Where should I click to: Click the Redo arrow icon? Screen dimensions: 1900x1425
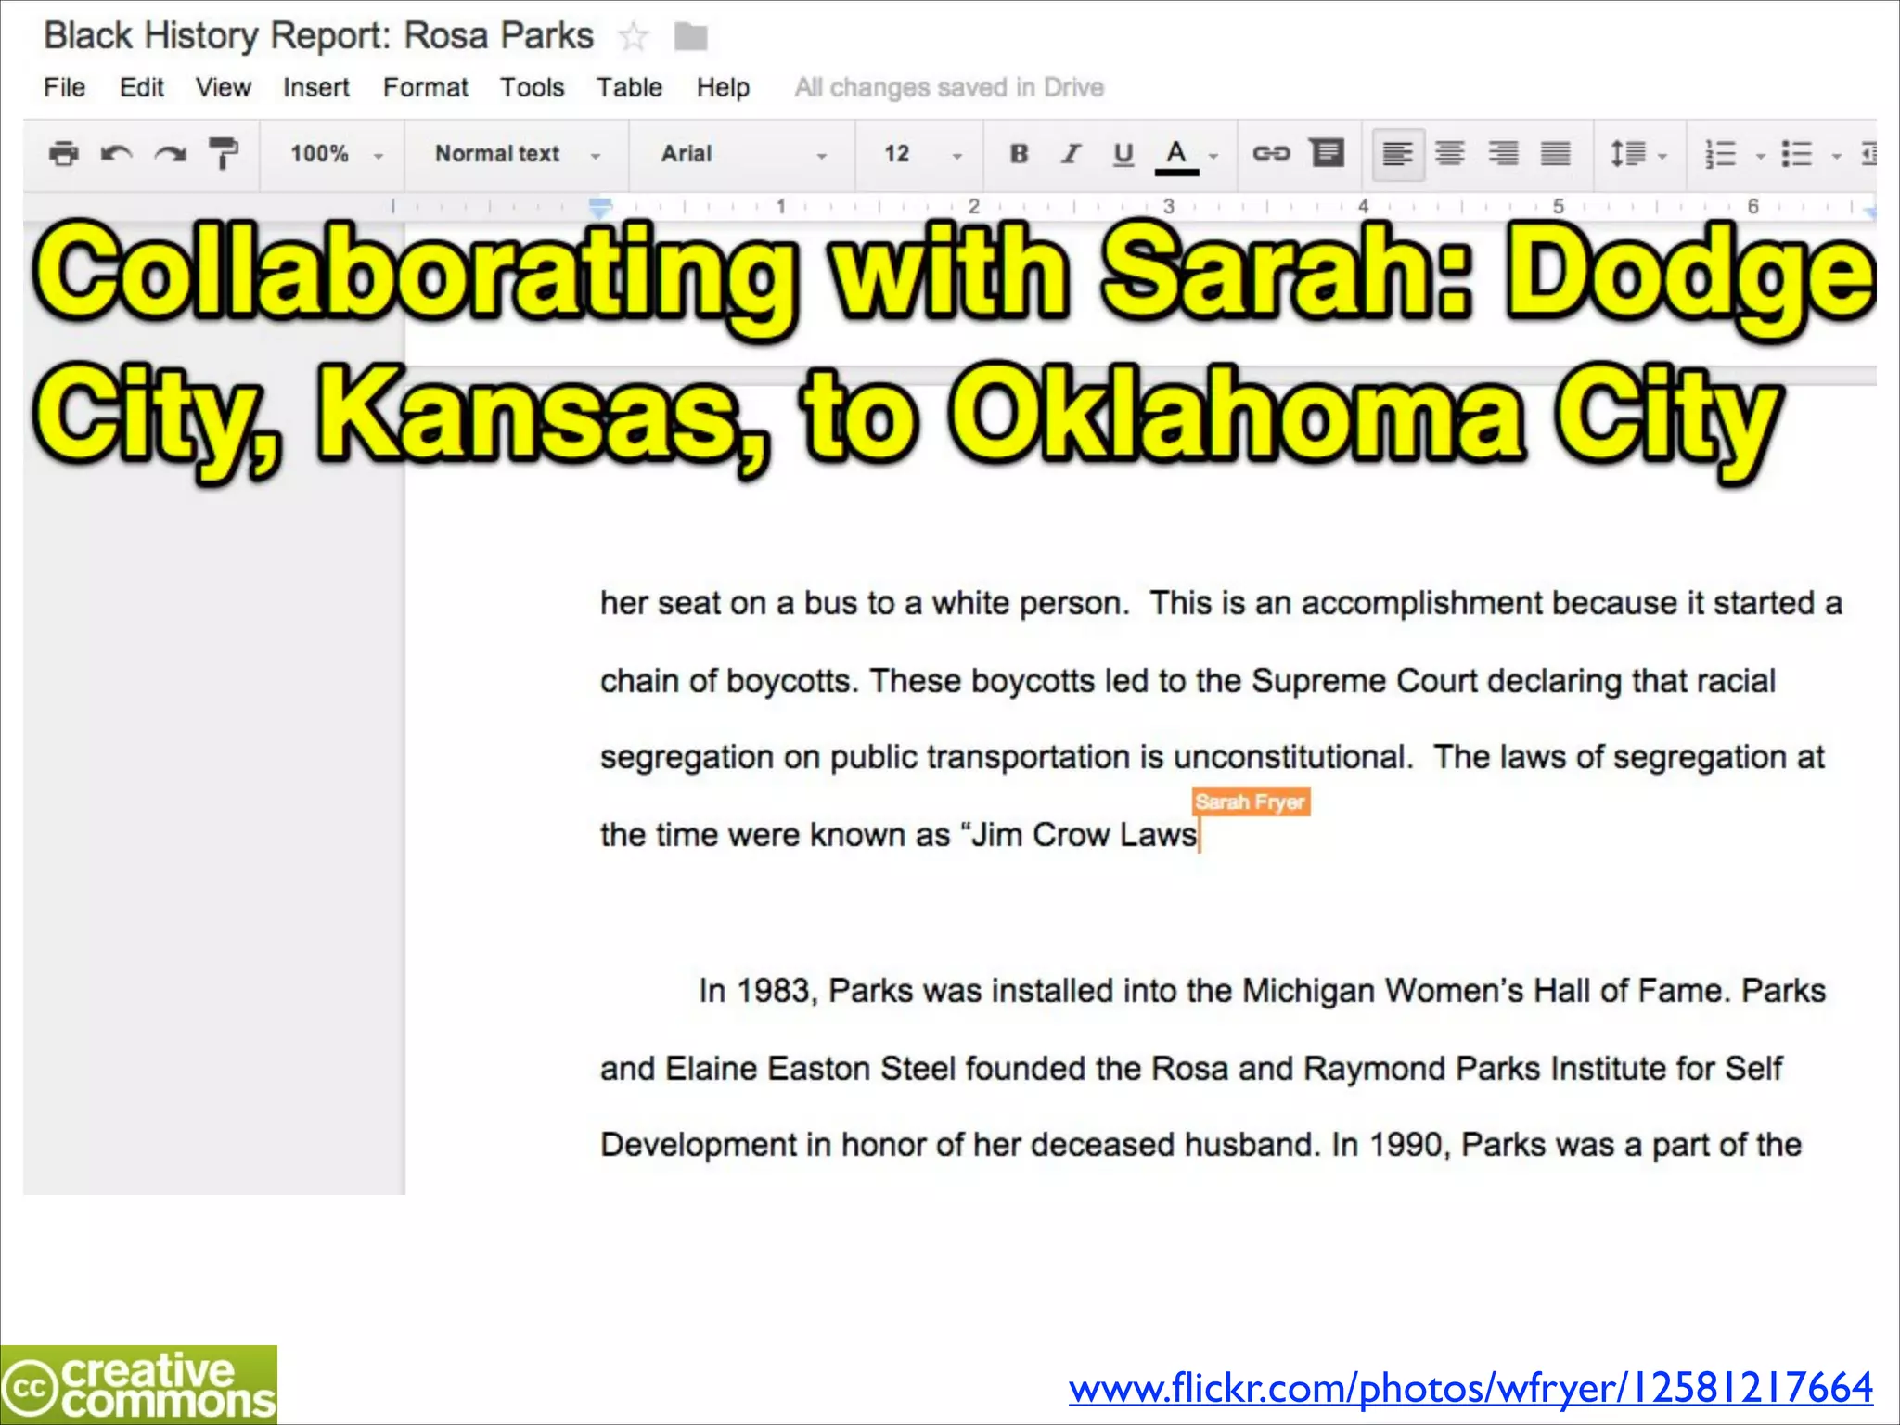[171, 153]
